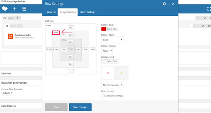The image size is (211, 113).
Task: Open the templates icon in top bar
Action: click(24, 9)
